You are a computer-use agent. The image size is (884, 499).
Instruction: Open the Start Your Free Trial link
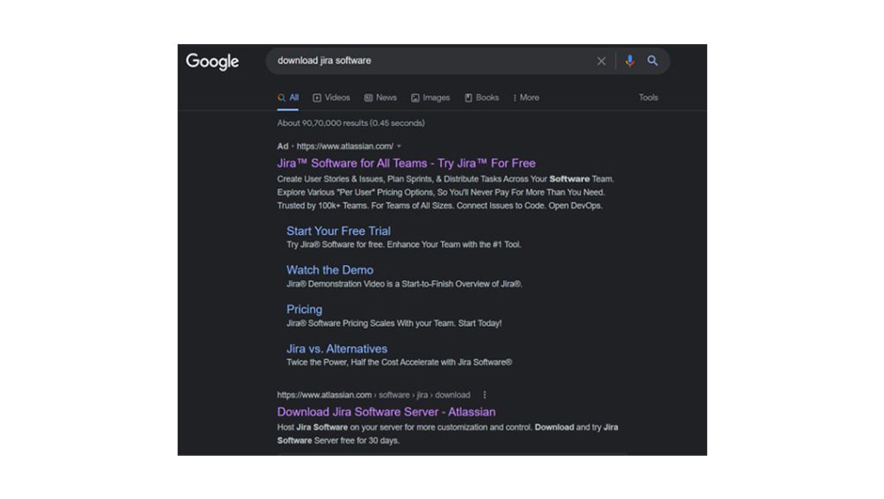coord(338,231)
